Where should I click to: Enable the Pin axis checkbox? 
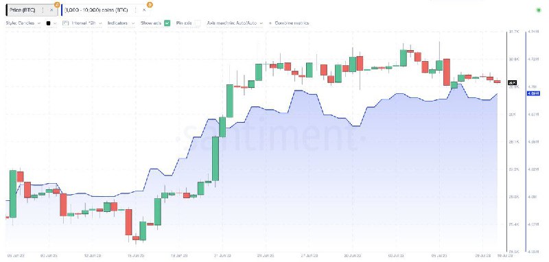pos(198,23)
